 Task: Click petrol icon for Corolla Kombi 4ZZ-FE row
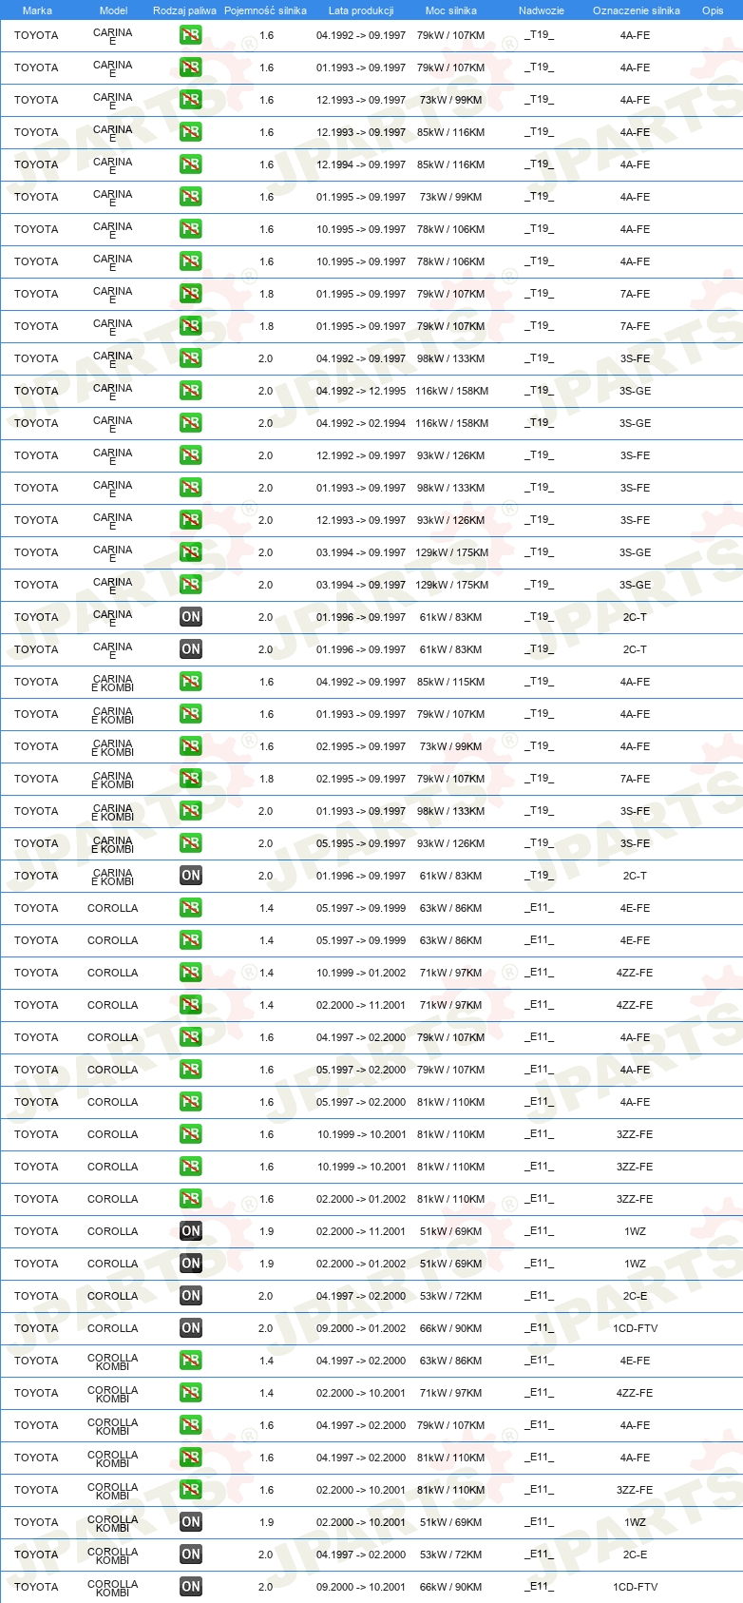(x=191, y=1393)
